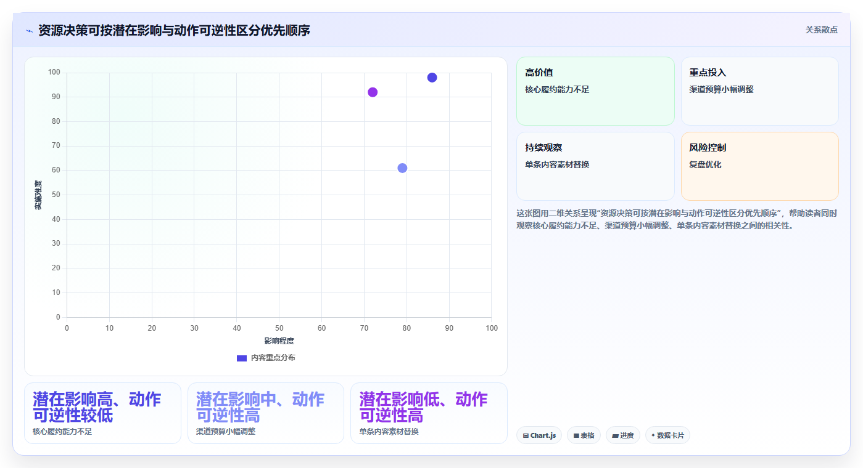Open the 持续观察 quadrant card

pyautogui.click(x=595, y=166)
